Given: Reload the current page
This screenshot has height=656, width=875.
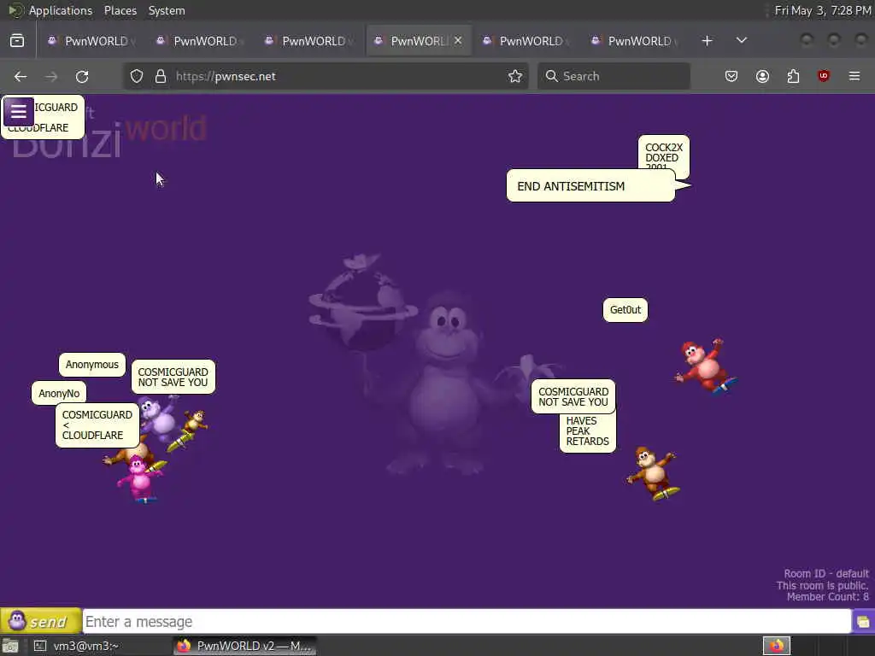Looking at the screenshot, I should [82, 76].
